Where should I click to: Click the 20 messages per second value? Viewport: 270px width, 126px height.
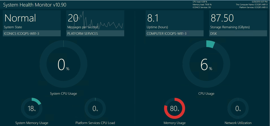click(x=73, y=18)
